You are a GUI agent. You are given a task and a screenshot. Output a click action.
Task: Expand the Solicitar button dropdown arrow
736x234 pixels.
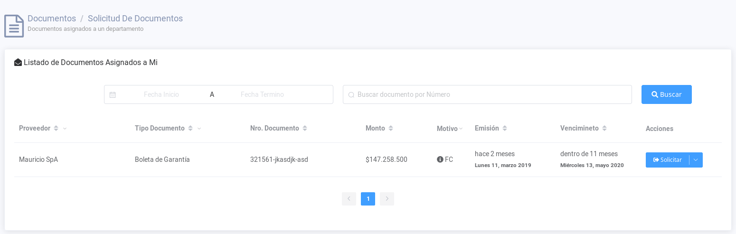[696, 160]
